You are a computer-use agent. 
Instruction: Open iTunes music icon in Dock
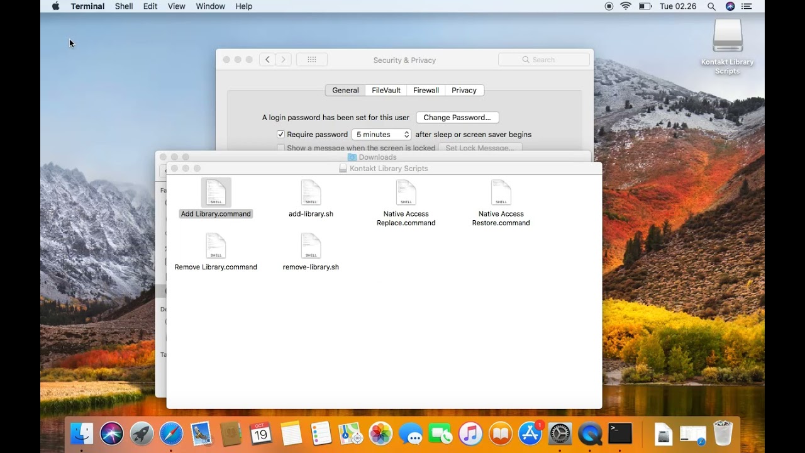coord(470,433)
